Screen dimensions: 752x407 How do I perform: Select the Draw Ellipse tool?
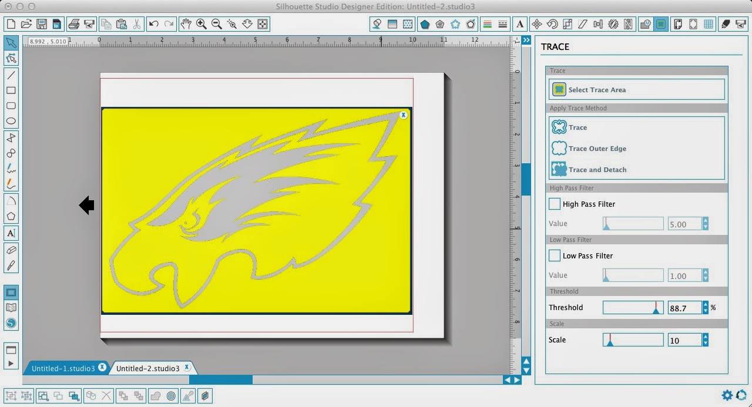click(x=11, y=120)
